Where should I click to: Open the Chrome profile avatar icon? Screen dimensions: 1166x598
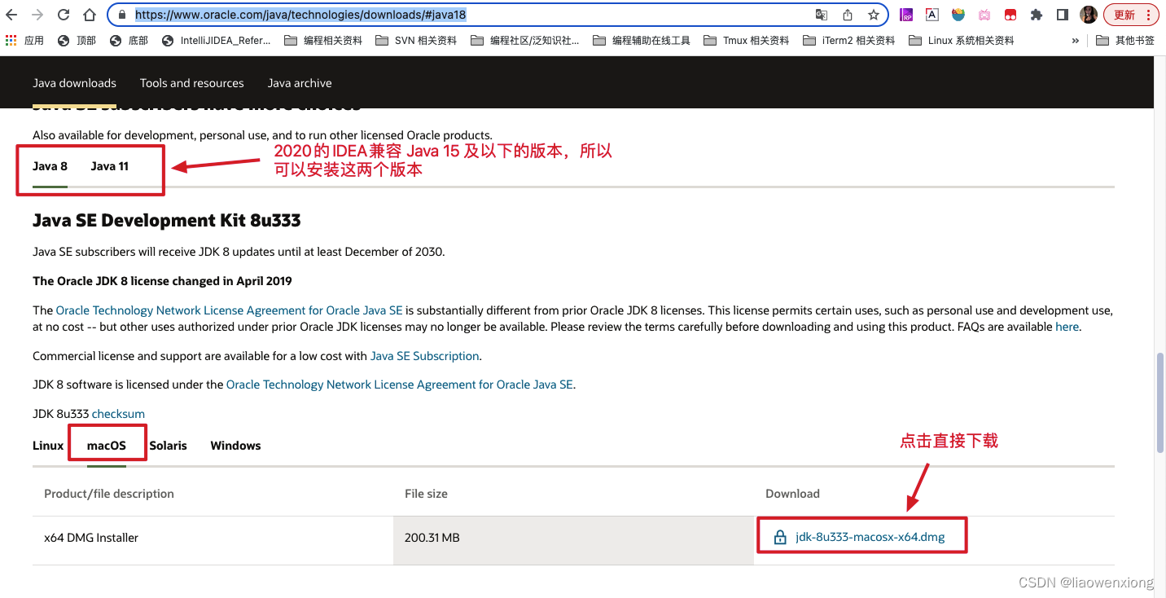(x=1089, y=14)
